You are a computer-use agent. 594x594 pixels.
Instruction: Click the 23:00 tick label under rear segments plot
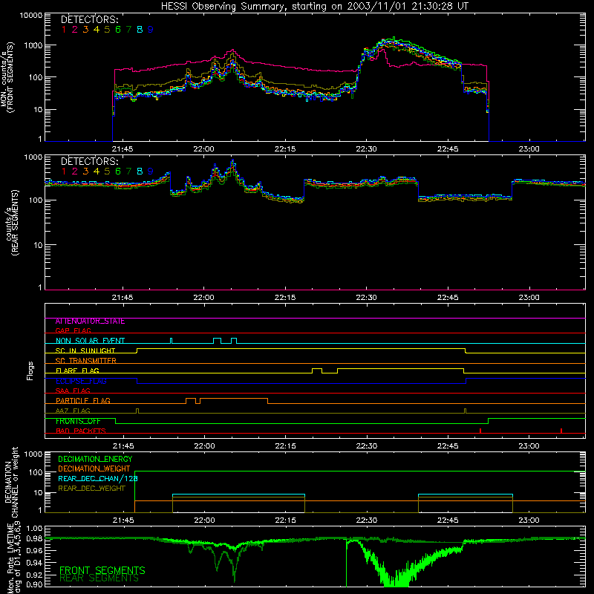point(529,298)
